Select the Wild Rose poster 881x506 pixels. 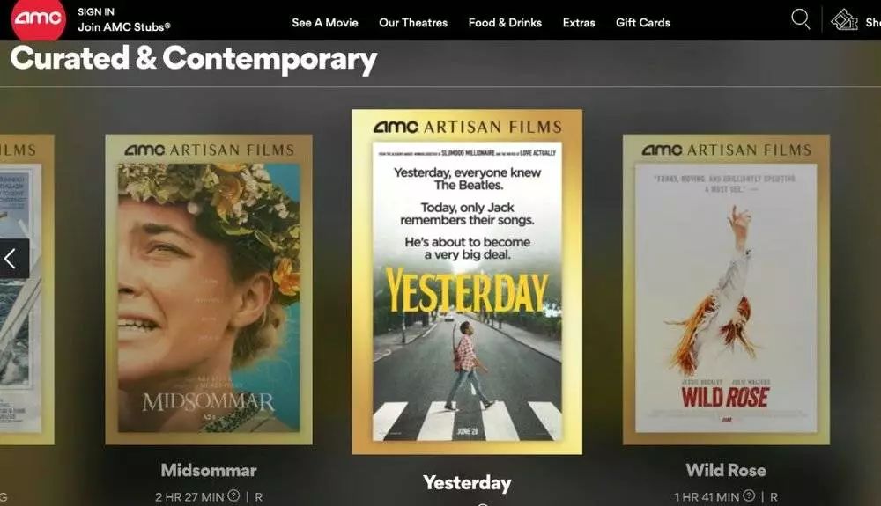(726, 290)
